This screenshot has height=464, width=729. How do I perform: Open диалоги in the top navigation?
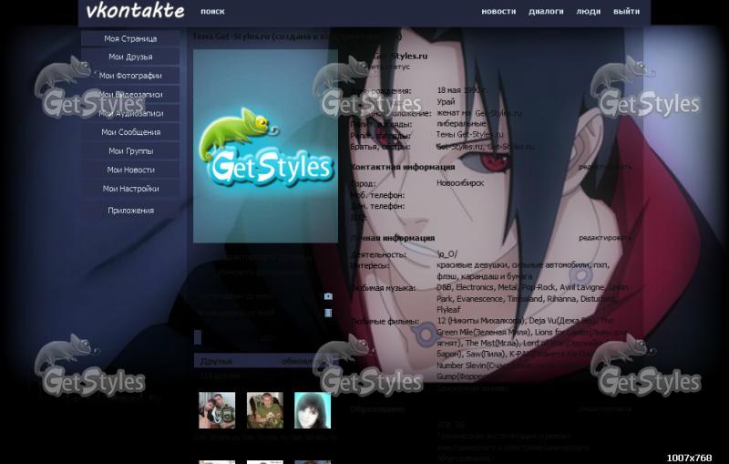coord(546,12)
